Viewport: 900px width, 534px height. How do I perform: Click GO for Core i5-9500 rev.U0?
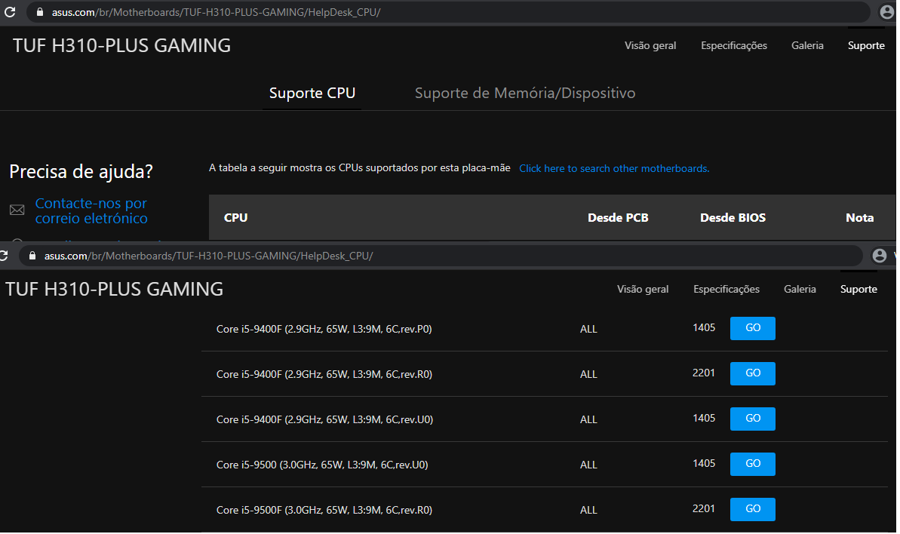[x=752, y=464]
